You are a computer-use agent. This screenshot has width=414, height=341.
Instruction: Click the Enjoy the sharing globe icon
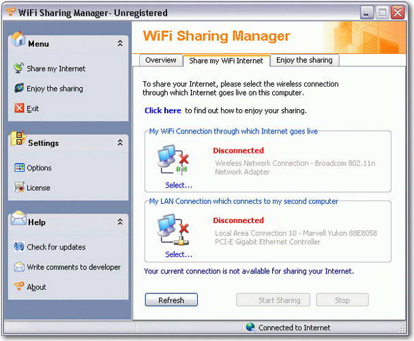click(x=19, y=88)
